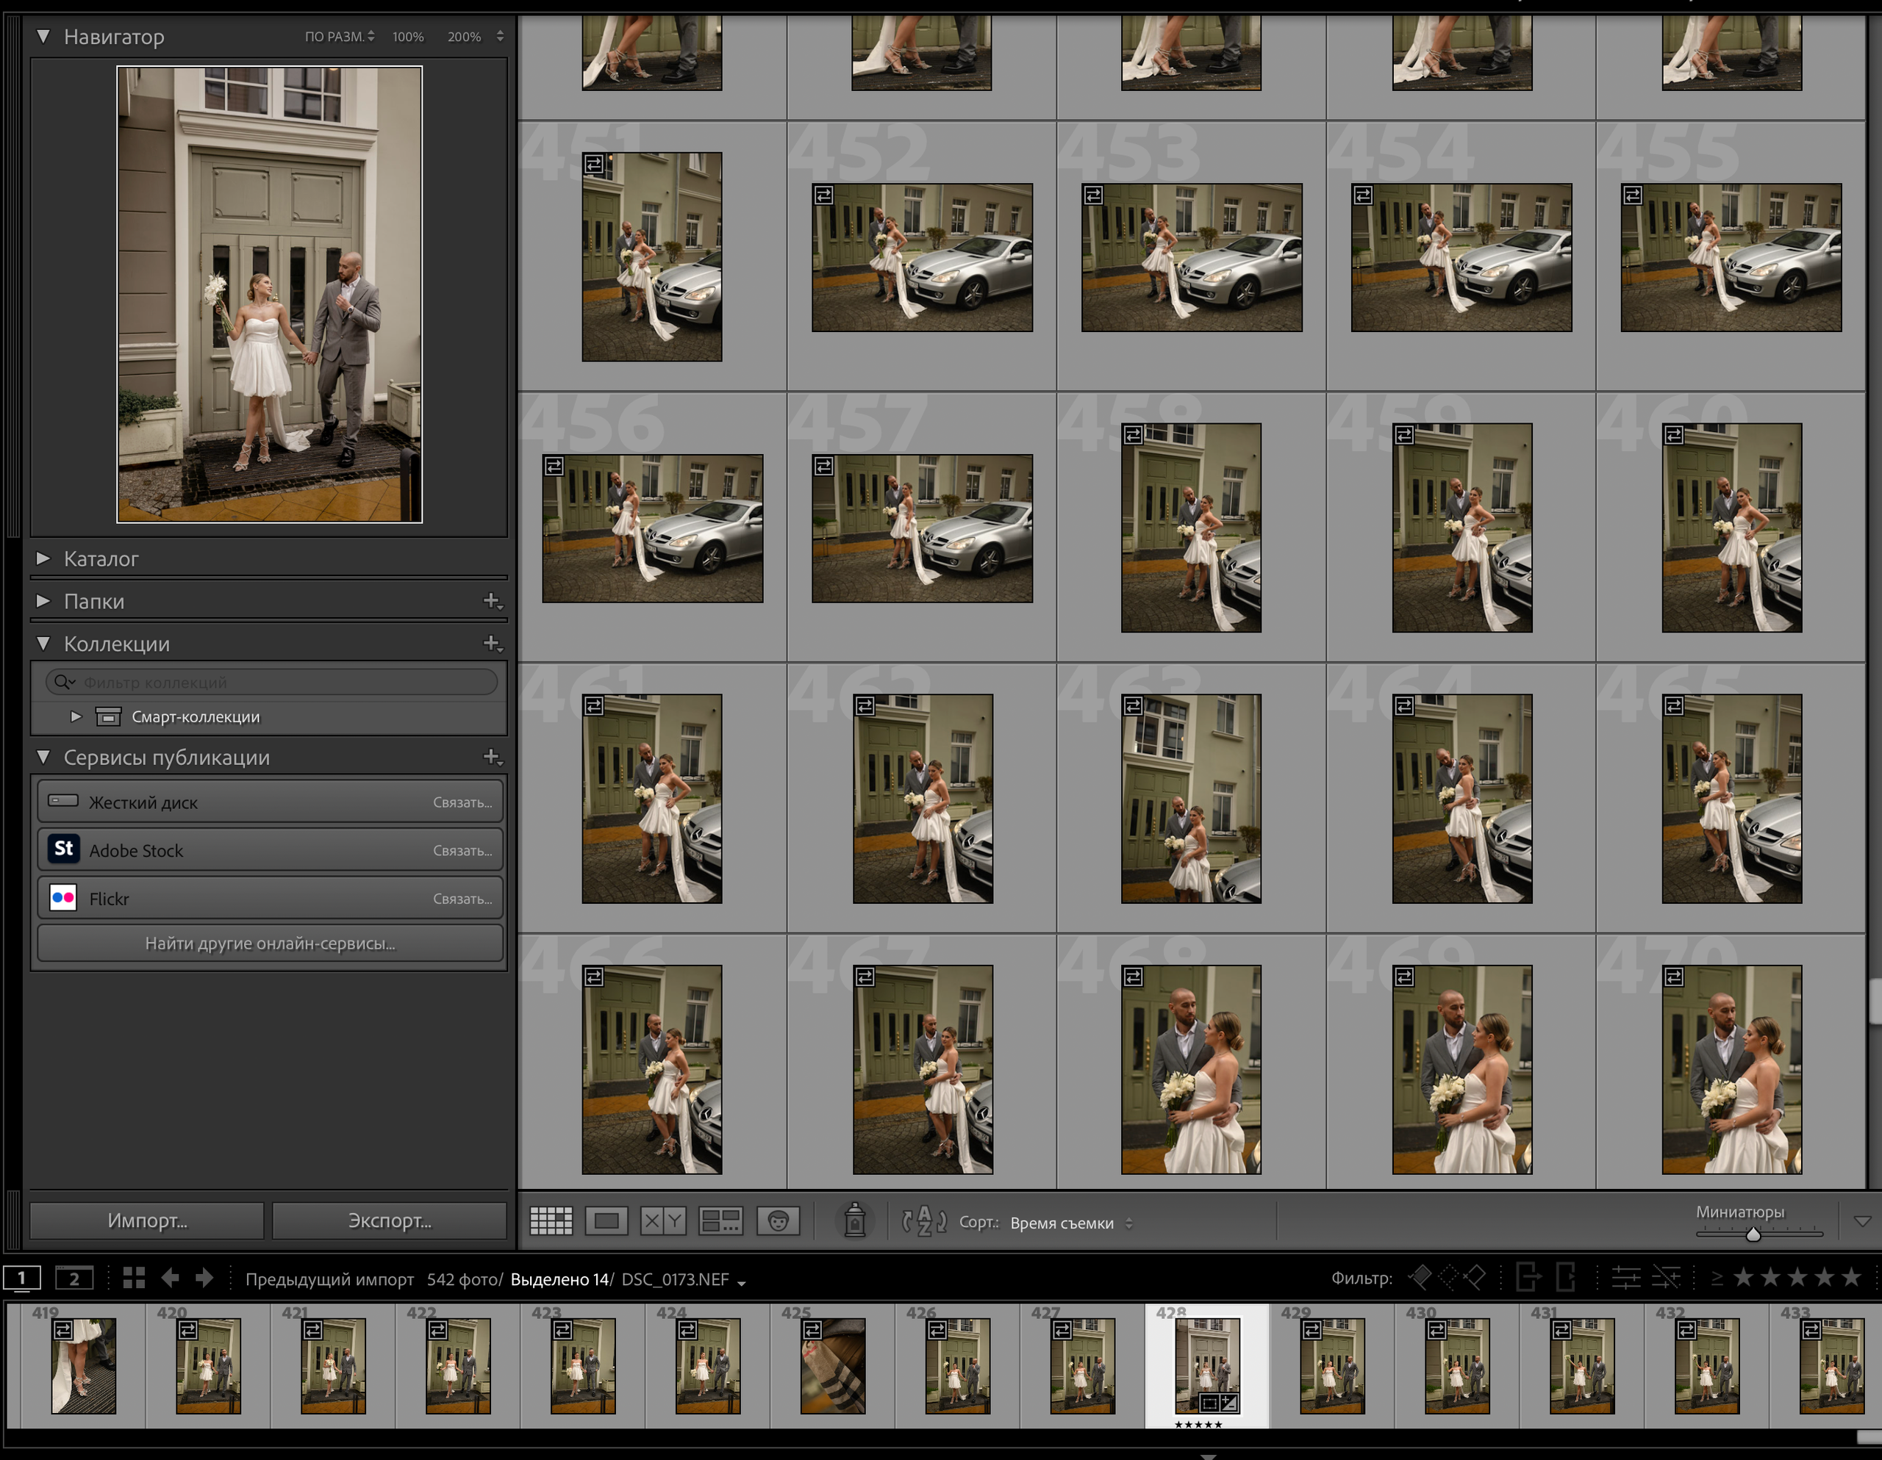Toggle flagged photos filter

click(x=1420, y=1277)
